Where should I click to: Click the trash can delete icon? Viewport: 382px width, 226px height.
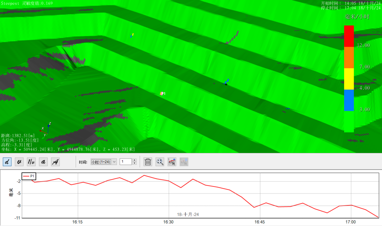click(148, 162)
